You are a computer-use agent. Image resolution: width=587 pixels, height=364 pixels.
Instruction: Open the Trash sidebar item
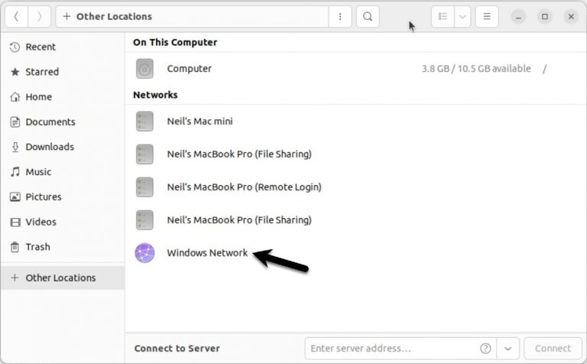click(x=37, y=247)
